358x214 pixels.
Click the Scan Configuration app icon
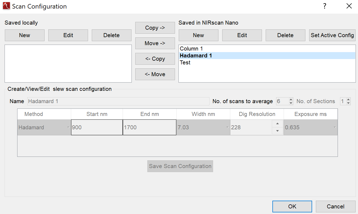click(6, 6)
